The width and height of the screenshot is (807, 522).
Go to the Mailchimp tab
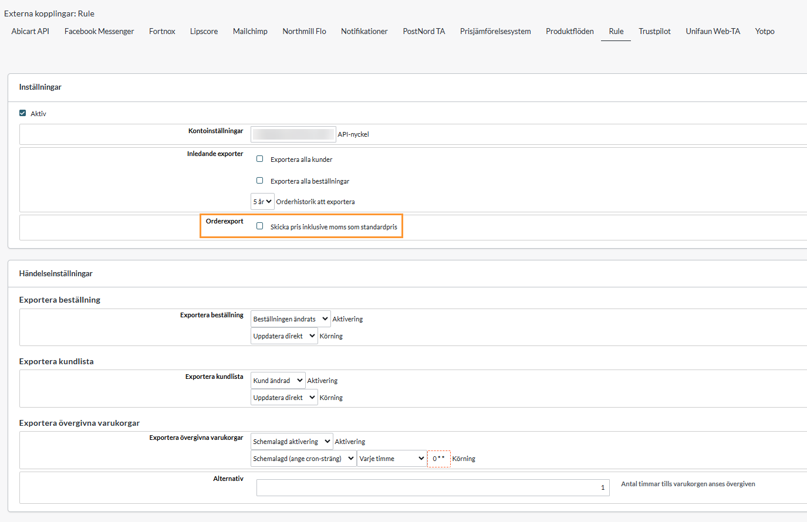(x=250, y=32)
